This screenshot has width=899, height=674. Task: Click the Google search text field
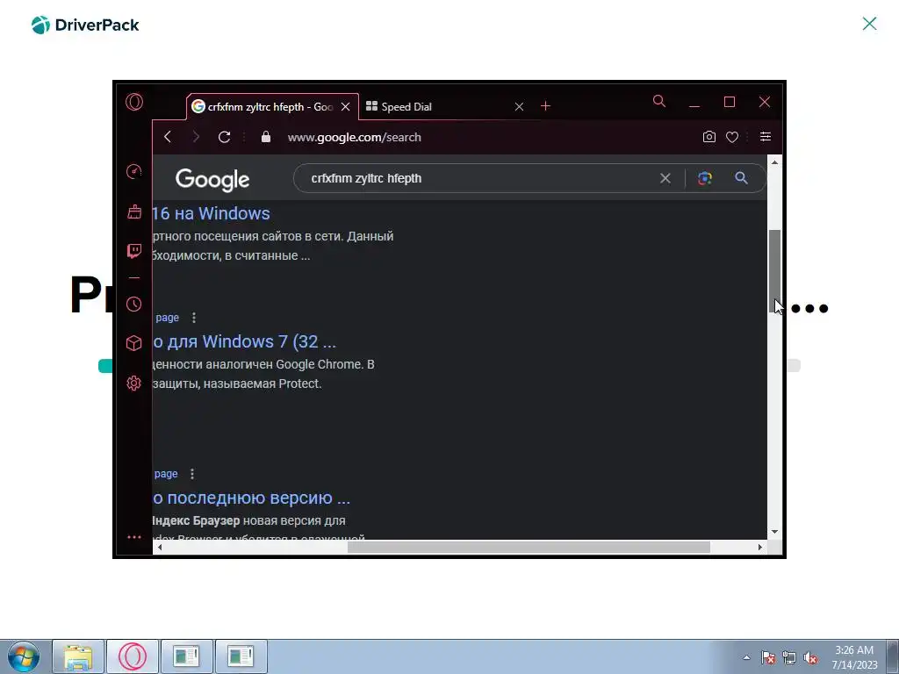482,178
